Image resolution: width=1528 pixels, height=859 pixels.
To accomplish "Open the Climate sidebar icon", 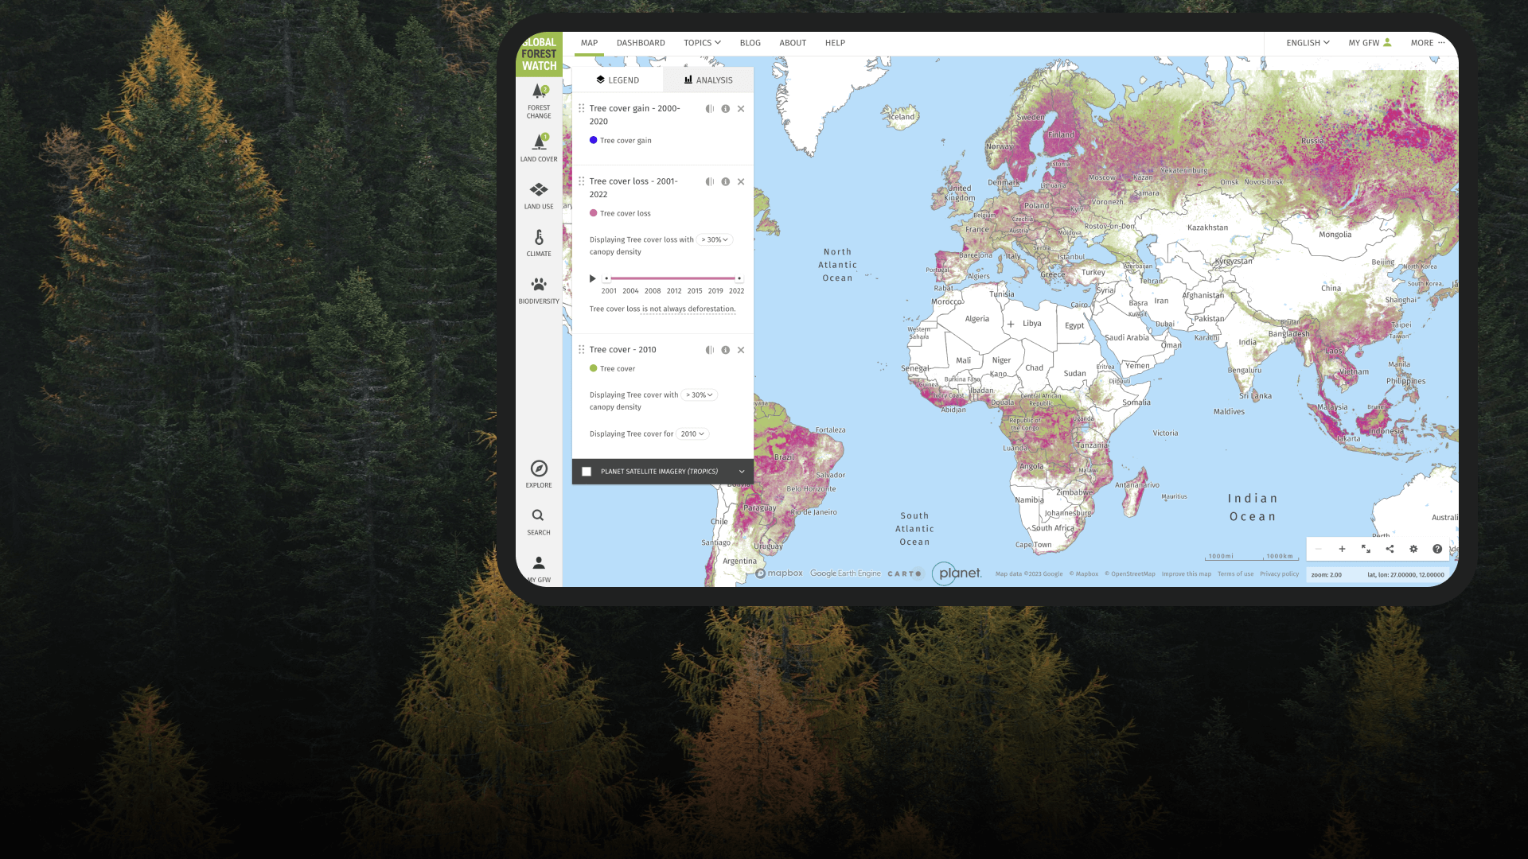I will tap(539, 239).
